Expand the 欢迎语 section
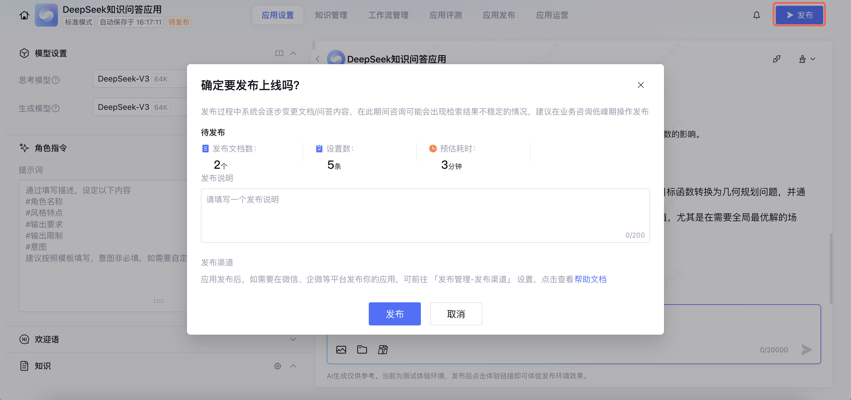Screen dimensions: 851x400 [293, 339]
